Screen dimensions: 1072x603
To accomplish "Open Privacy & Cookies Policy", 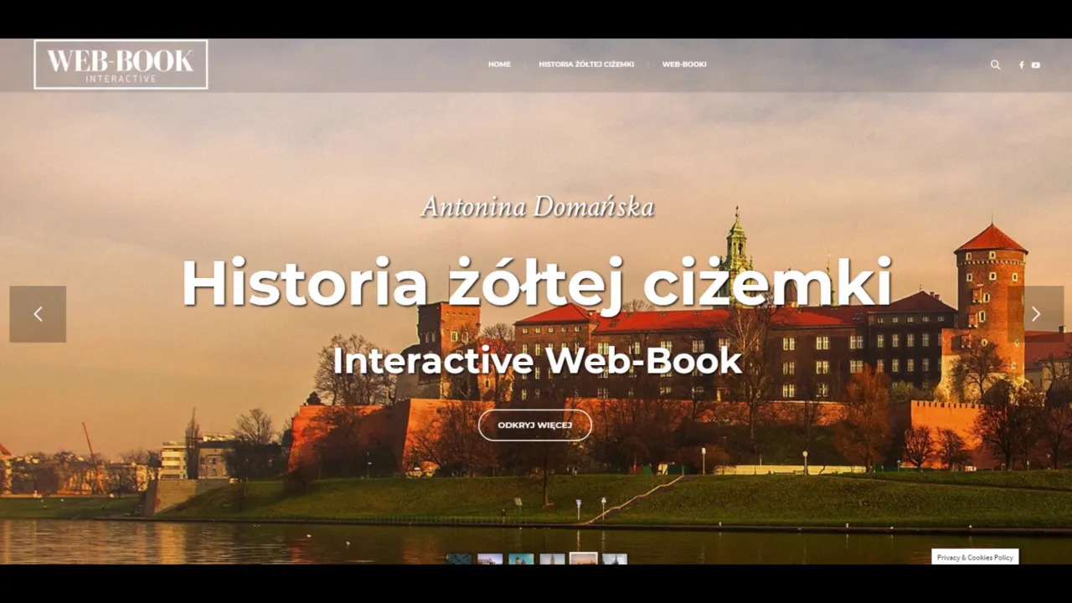I will (x=975, y=557).
